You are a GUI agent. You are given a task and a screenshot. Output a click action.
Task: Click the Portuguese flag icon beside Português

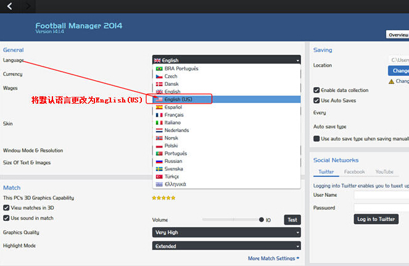159,154
